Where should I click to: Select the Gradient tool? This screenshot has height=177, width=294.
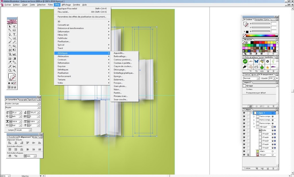click(14, 59)
